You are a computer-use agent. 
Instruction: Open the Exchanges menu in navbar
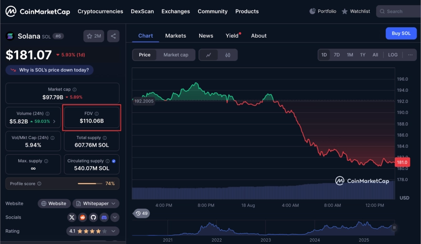pos(175,11)
